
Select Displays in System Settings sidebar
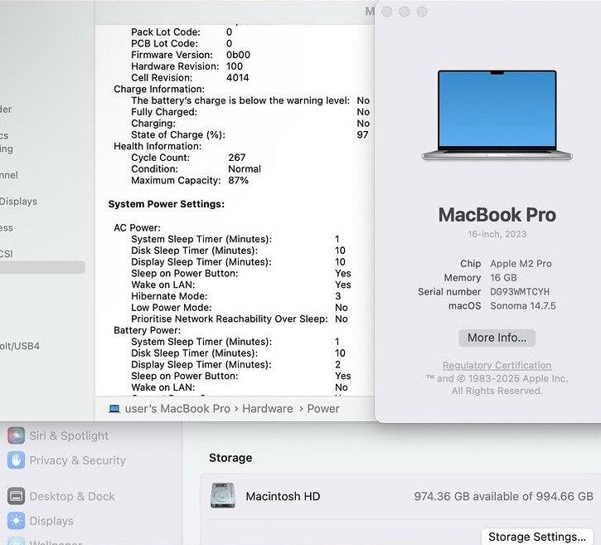point(51,521)
